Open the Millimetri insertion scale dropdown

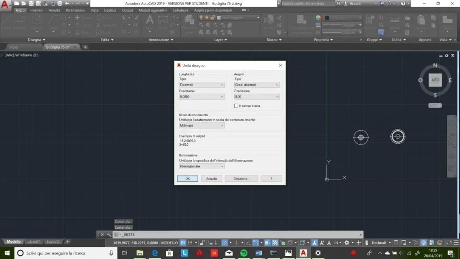201,125
